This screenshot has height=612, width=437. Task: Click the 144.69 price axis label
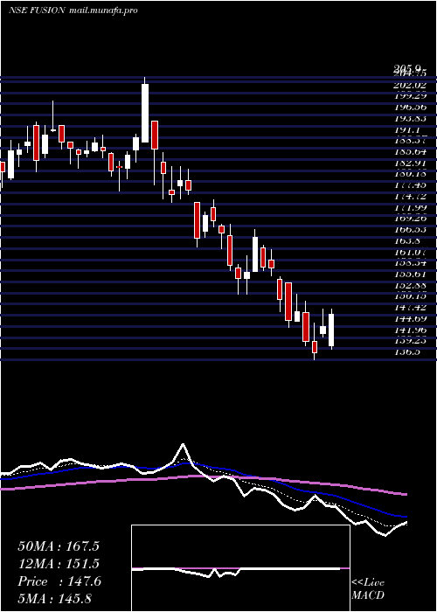[410, 318]
